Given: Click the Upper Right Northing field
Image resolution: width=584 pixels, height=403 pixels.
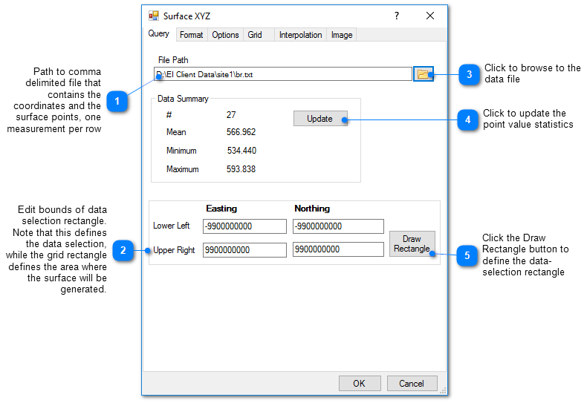Looking at the screenshot, I should [x=338, y=249].
